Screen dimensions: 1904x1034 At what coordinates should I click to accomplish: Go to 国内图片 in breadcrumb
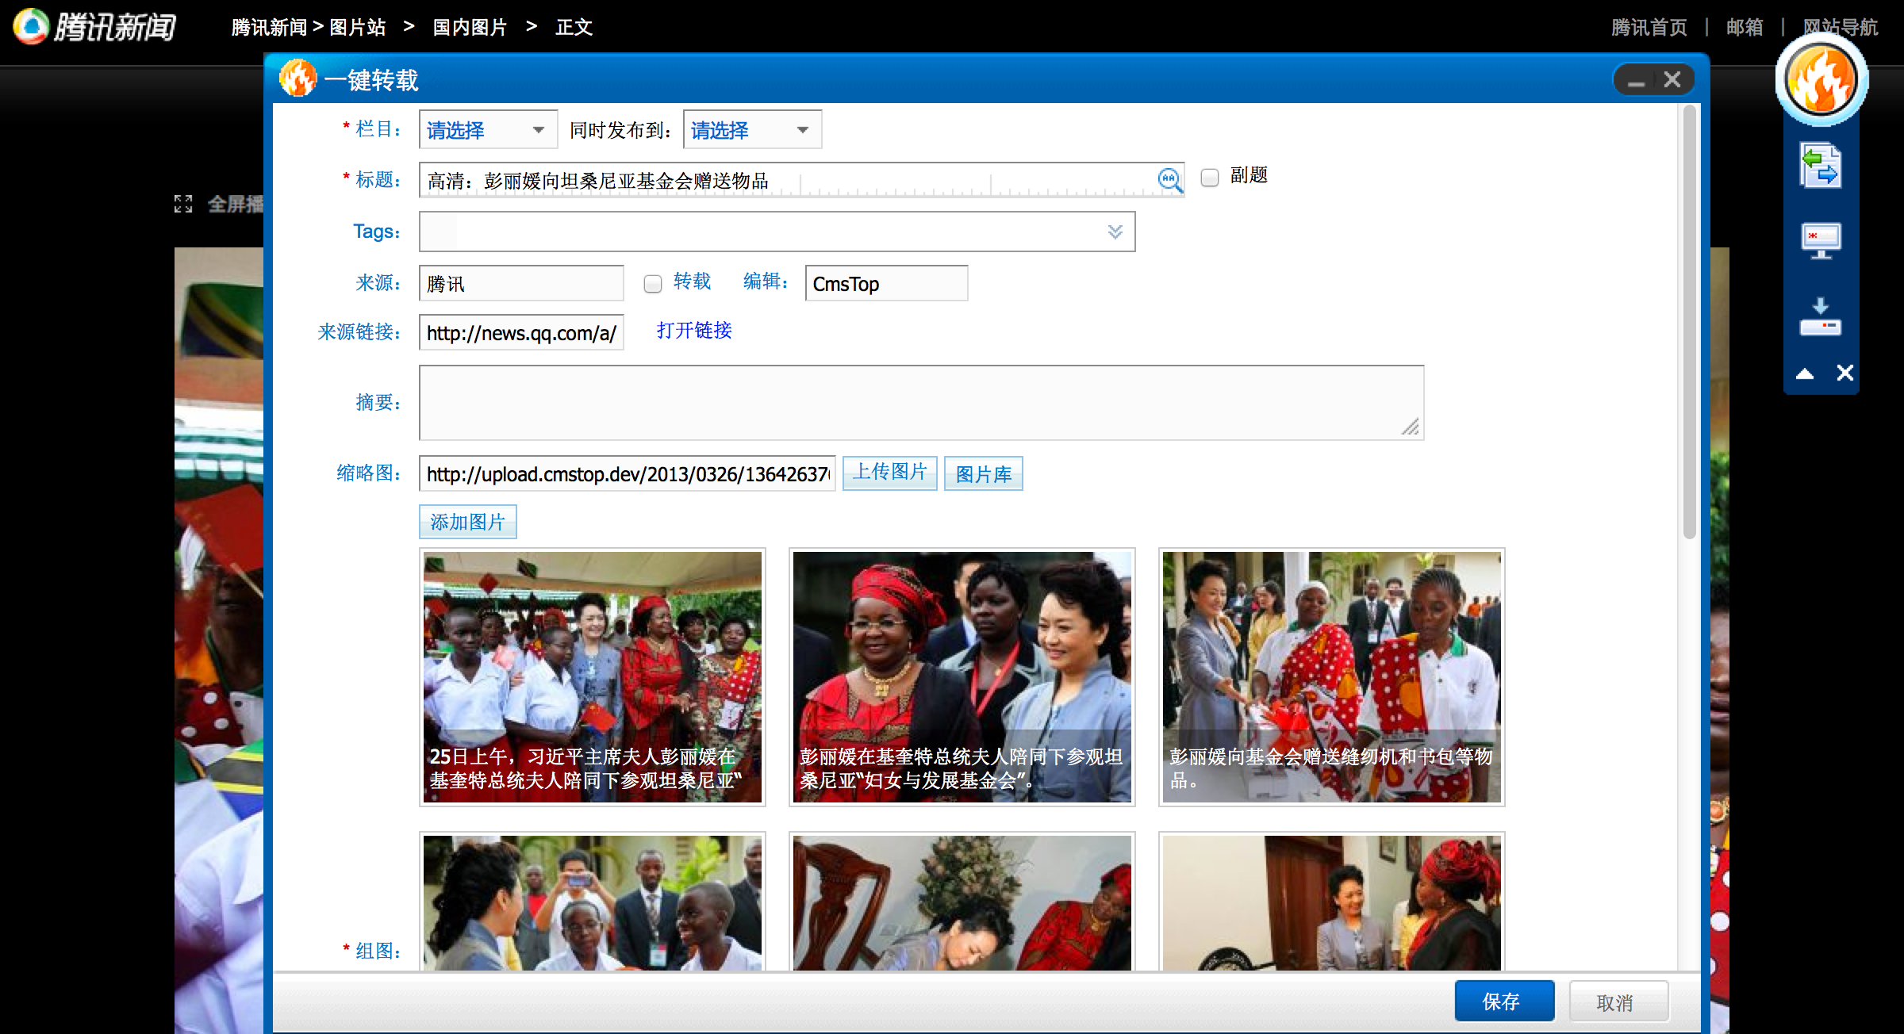point(469,28)
